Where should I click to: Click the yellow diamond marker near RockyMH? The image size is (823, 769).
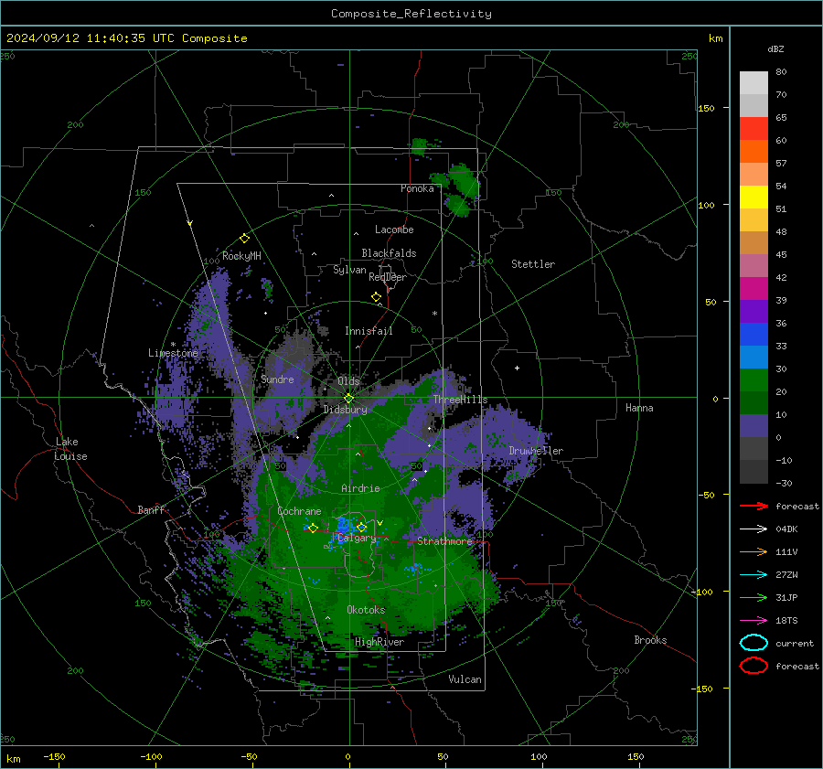[244, 239]
